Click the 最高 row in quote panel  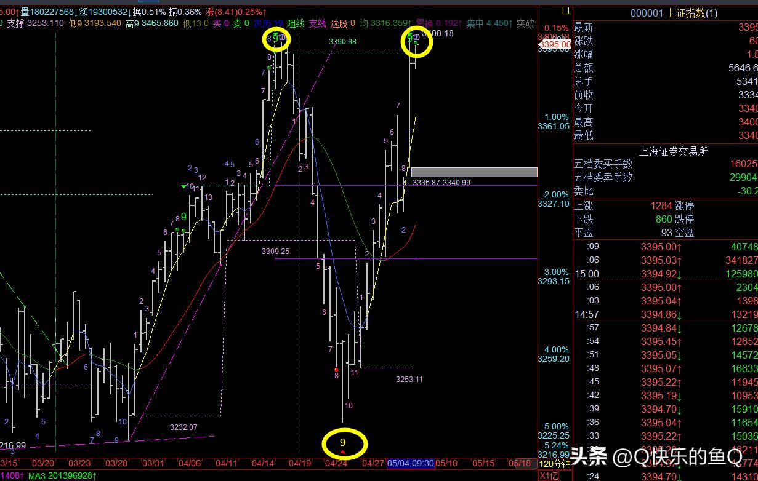click(666, 122)
